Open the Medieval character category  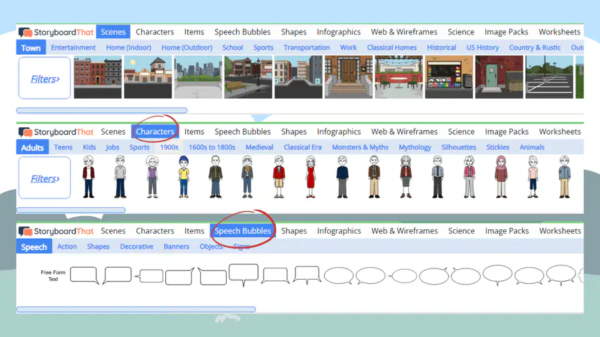coord(259,147)
